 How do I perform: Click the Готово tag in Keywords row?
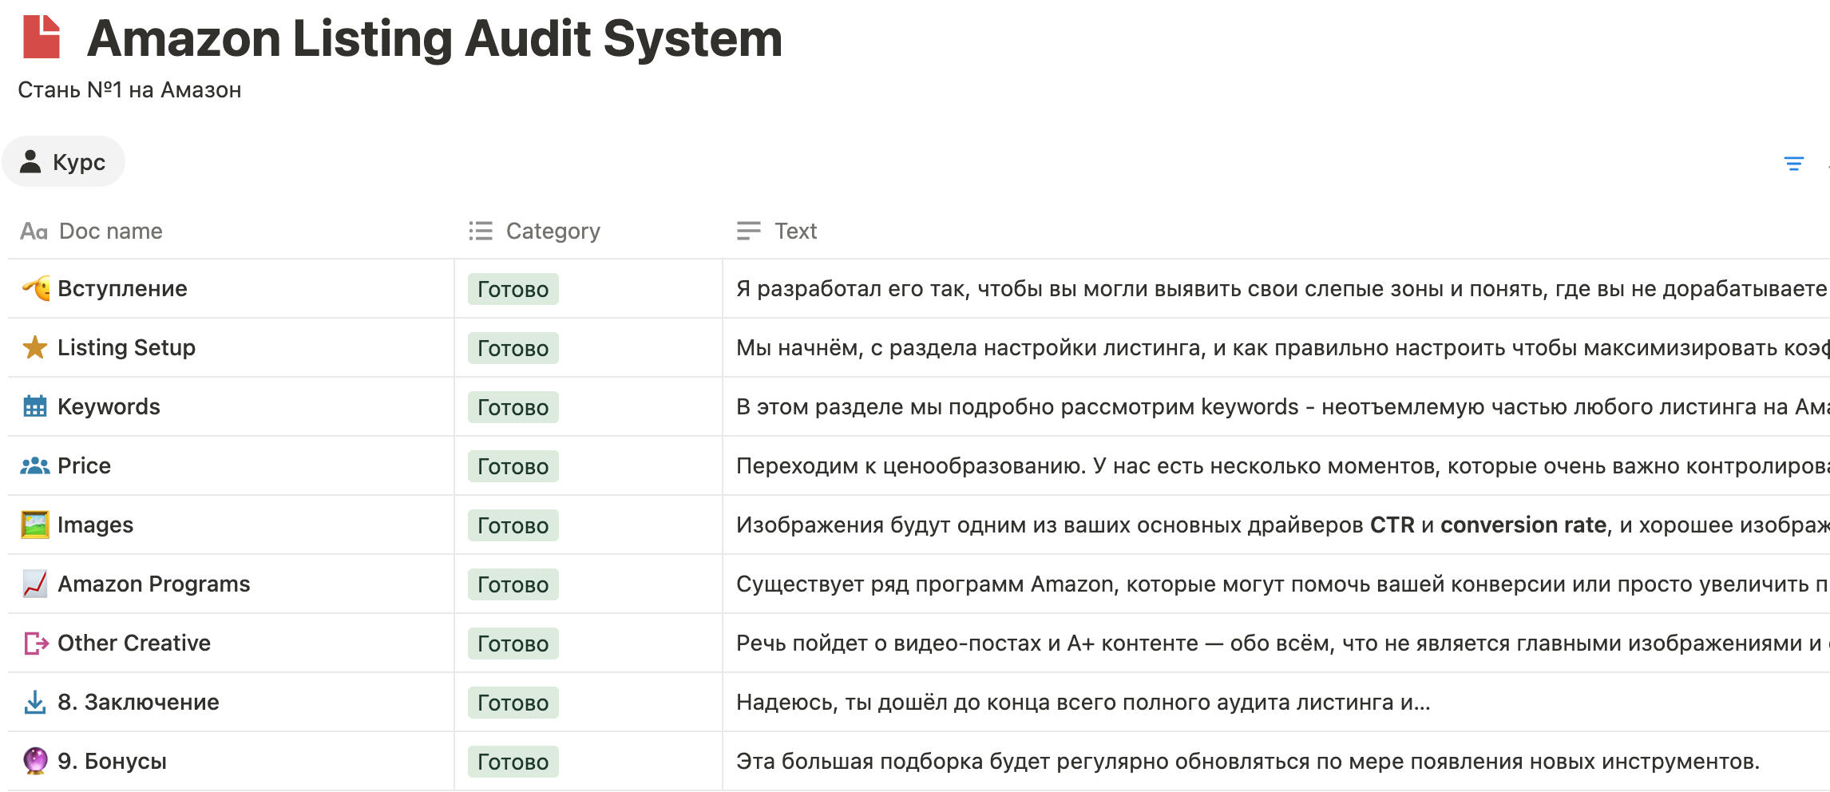[513, 407]
